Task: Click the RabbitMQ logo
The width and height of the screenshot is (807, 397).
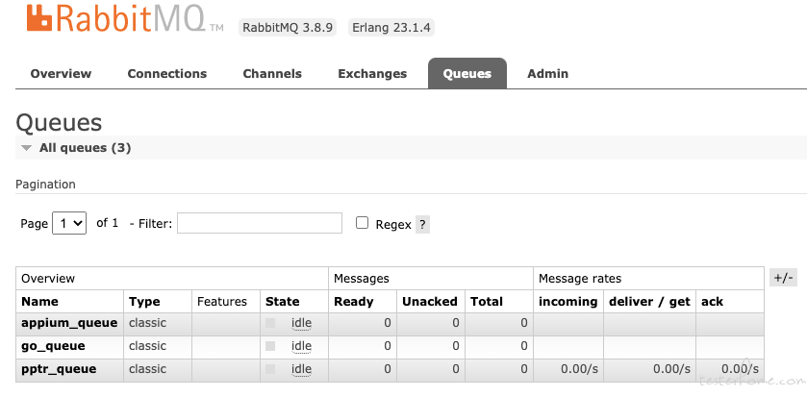Action: [125, 18]
